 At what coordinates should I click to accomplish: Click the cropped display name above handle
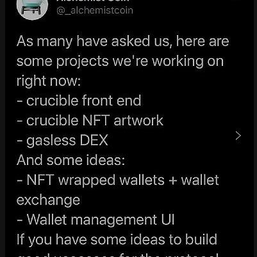pyautogui.click(x=93, y=1)
